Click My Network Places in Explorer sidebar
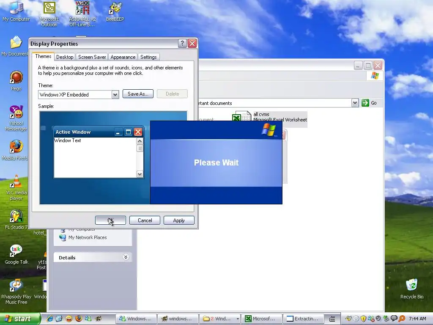 pos(87,237)
